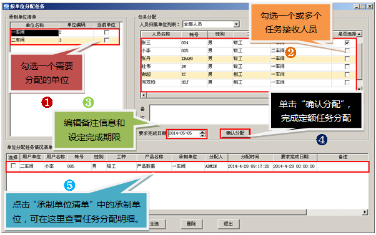The image size is (376, 235).
Task: Tick the 当前单位 checkbox for 二车间
Action: click(x=107, y=40)
